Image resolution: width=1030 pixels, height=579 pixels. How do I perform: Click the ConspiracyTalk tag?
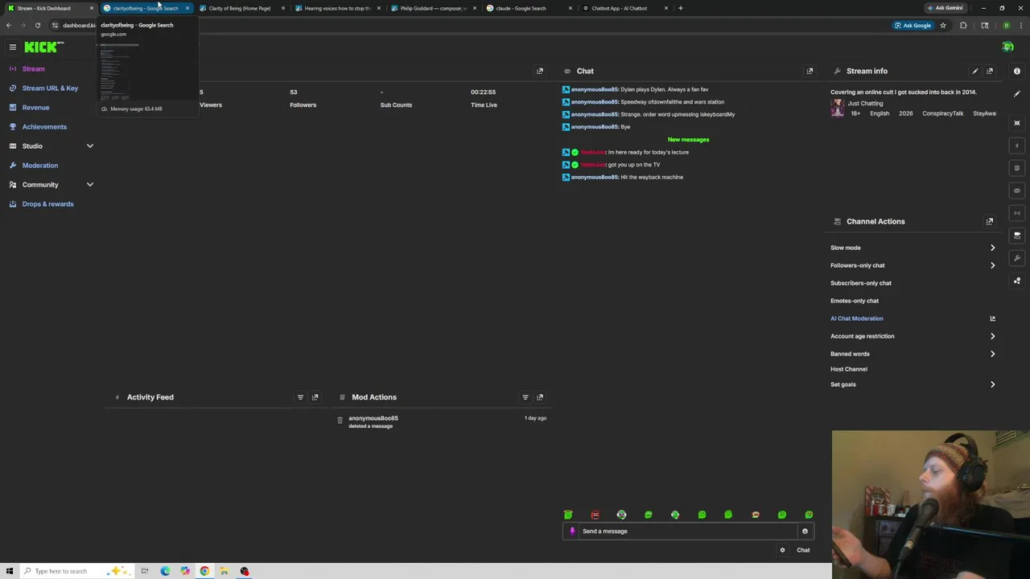[942, 113]
